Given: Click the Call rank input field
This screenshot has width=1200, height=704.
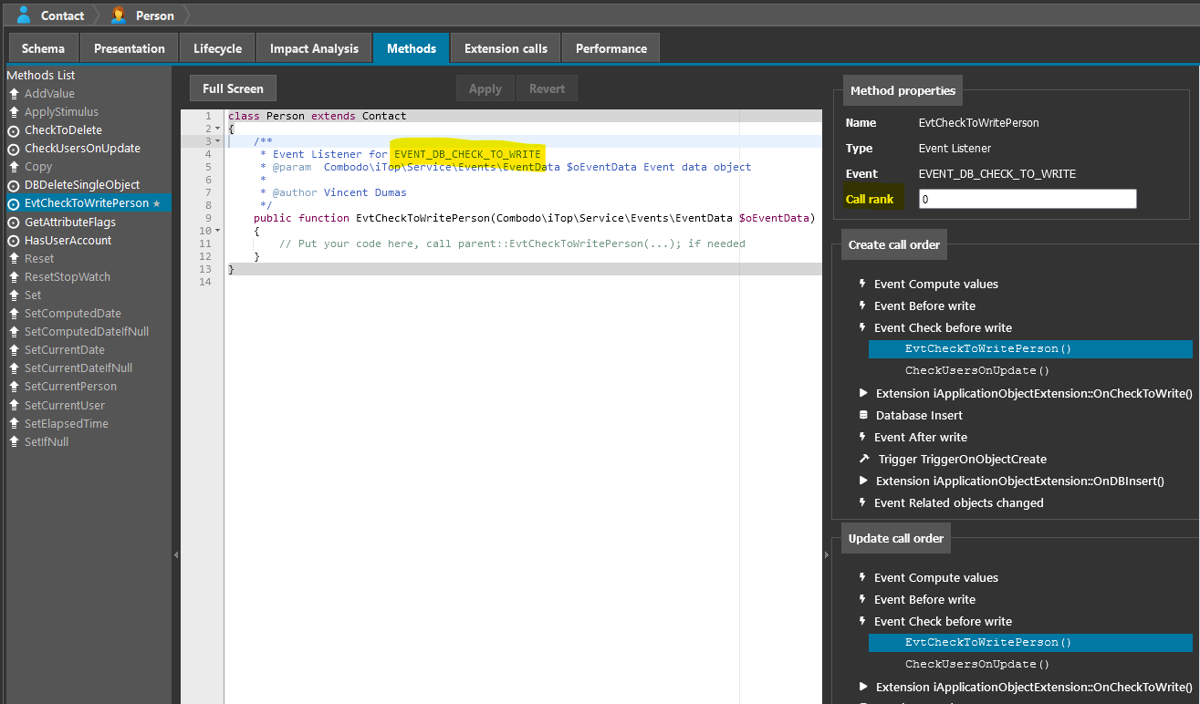Looking at the screenshot, I should click(x=1027, y=199).
